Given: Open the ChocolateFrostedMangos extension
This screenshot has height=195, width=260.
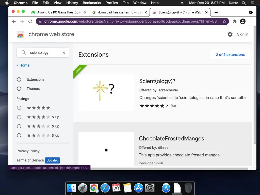Looking at the screenshot, I should click(x=171, y=138).
